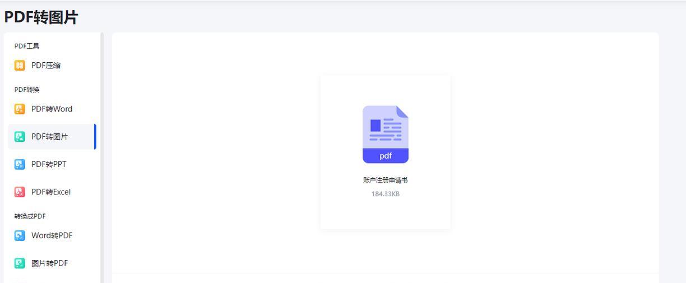Image resolution: width=686 pixels, height=283 pixels.
Task: Select the PDF转图片 menu item
Action: tap(52, 137)
